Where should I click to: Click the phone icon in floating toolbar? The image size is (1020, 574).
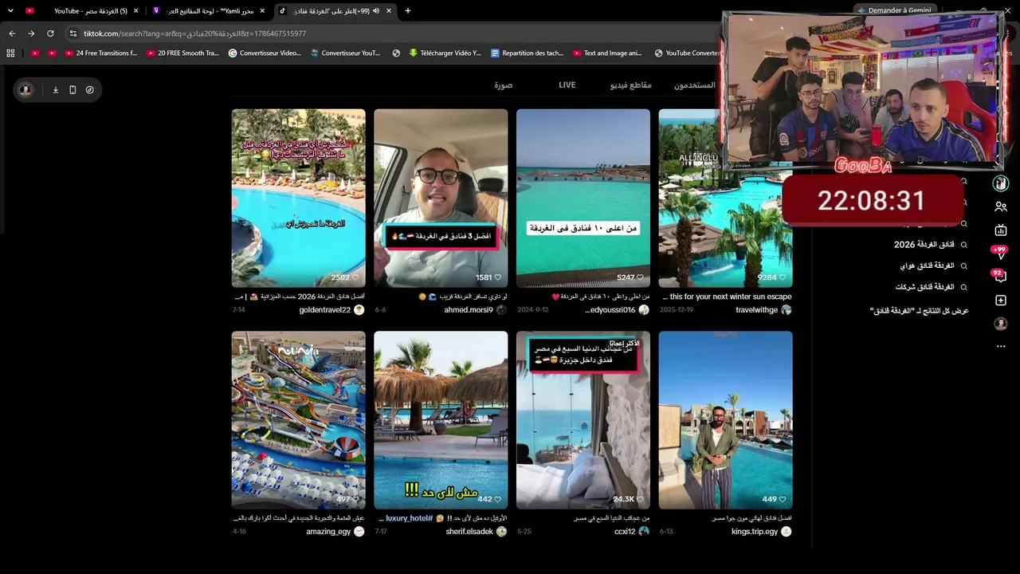pyautogui.click(x=73, y=90)
